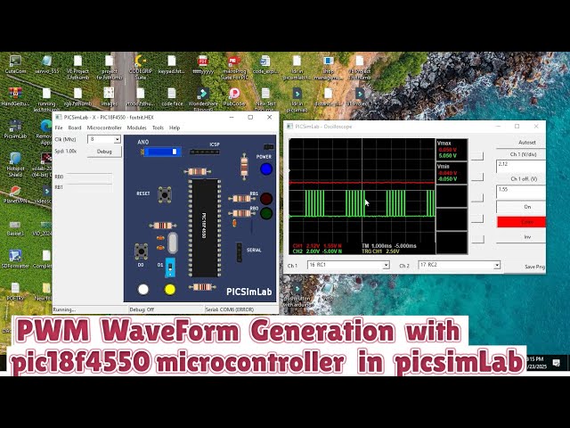Click the PIC18F4550 chip on the board
The image size is (570, 428).
(204, 228)
